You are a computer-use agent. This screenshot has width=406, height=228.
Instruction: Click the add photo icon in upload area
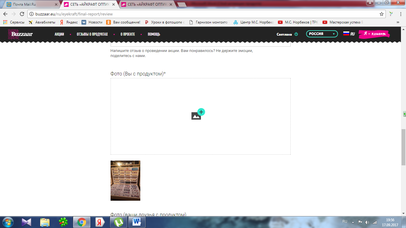click(198, 115)
